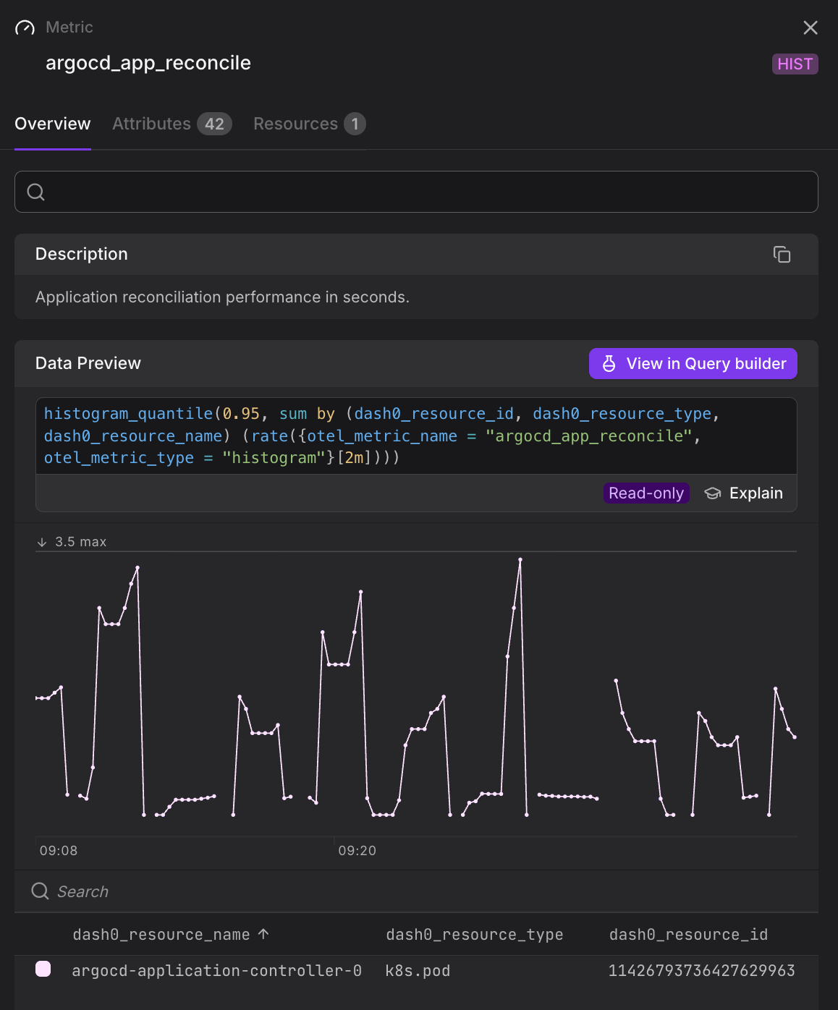The width and height of the screenshot is (838, 1010).
Task: Switch to the Attributes tab
Action: click(x=151, y=124)
